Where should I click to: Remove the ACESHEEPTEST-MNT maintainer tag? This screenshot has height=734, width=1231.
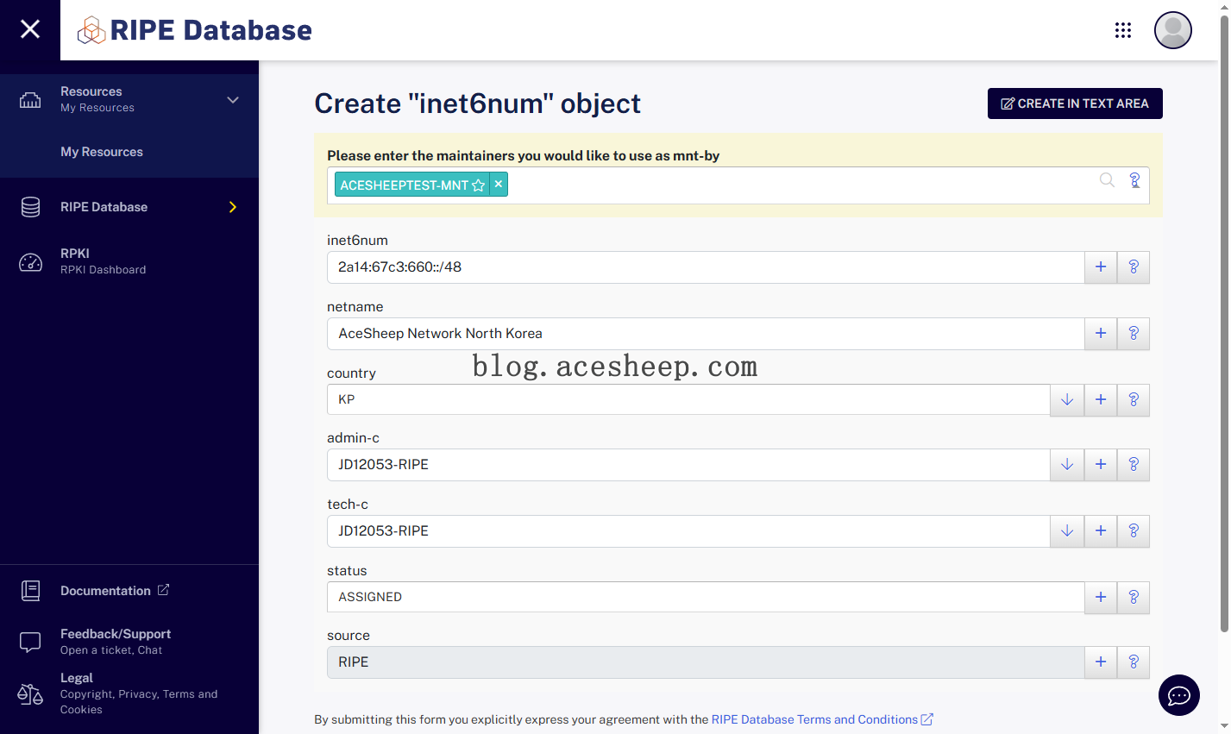point(499,185)
